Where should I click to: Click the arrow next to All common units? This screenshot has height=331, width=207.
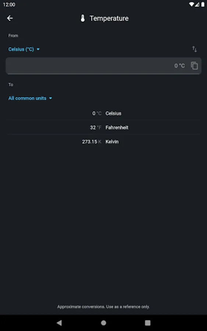pos(50,98)
